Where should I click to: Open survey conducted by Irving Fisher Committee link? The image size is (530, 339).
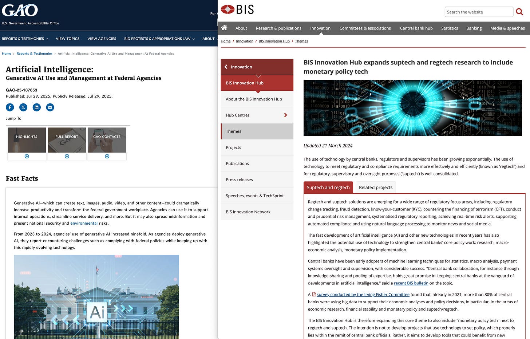pos(363,294)
